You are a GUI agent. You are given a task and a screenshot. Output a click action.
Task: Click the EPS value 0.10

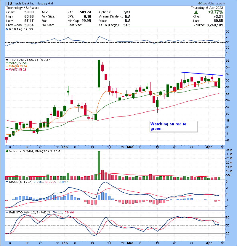87,16
